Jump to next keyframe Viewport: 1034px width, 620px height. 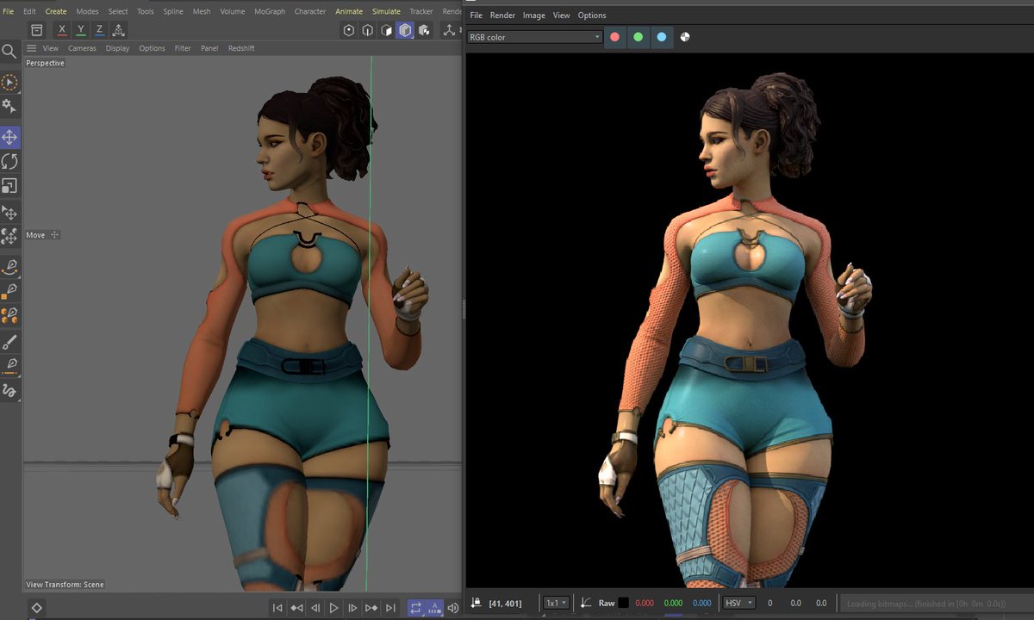[371, 608]
